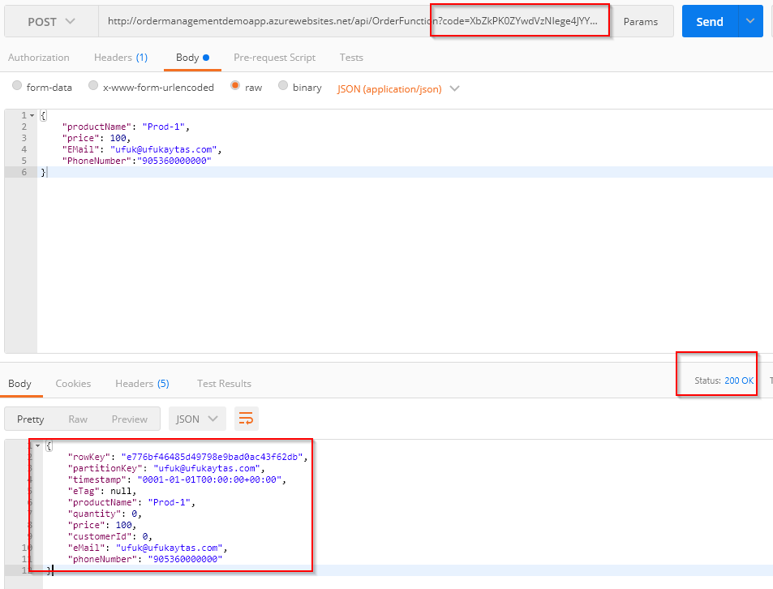Click the request URL field
Screen dimensions: 773x589
click(353, 21)
